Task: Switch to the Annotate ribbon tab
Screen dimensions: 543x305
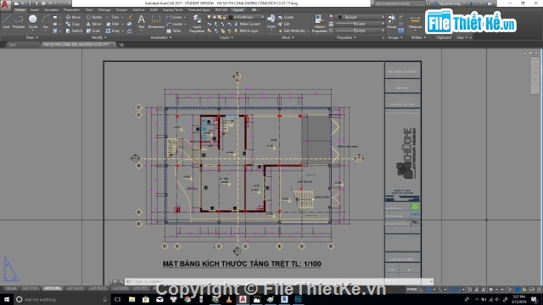Action: [51, 9]
